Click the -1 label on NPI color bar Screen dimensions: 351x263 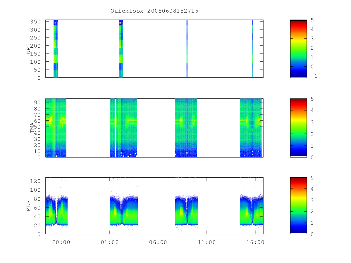coord(314,76)
